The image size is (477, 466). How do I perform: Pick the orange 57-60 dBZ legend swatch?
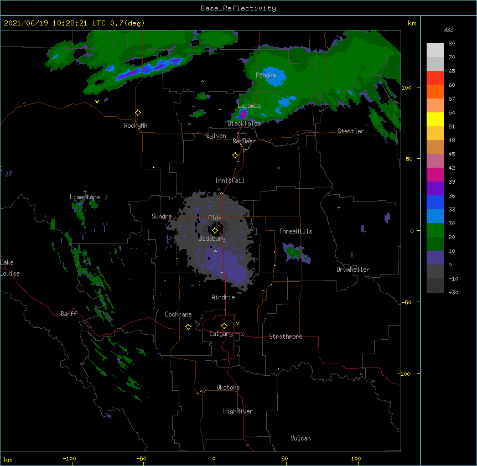435,91
